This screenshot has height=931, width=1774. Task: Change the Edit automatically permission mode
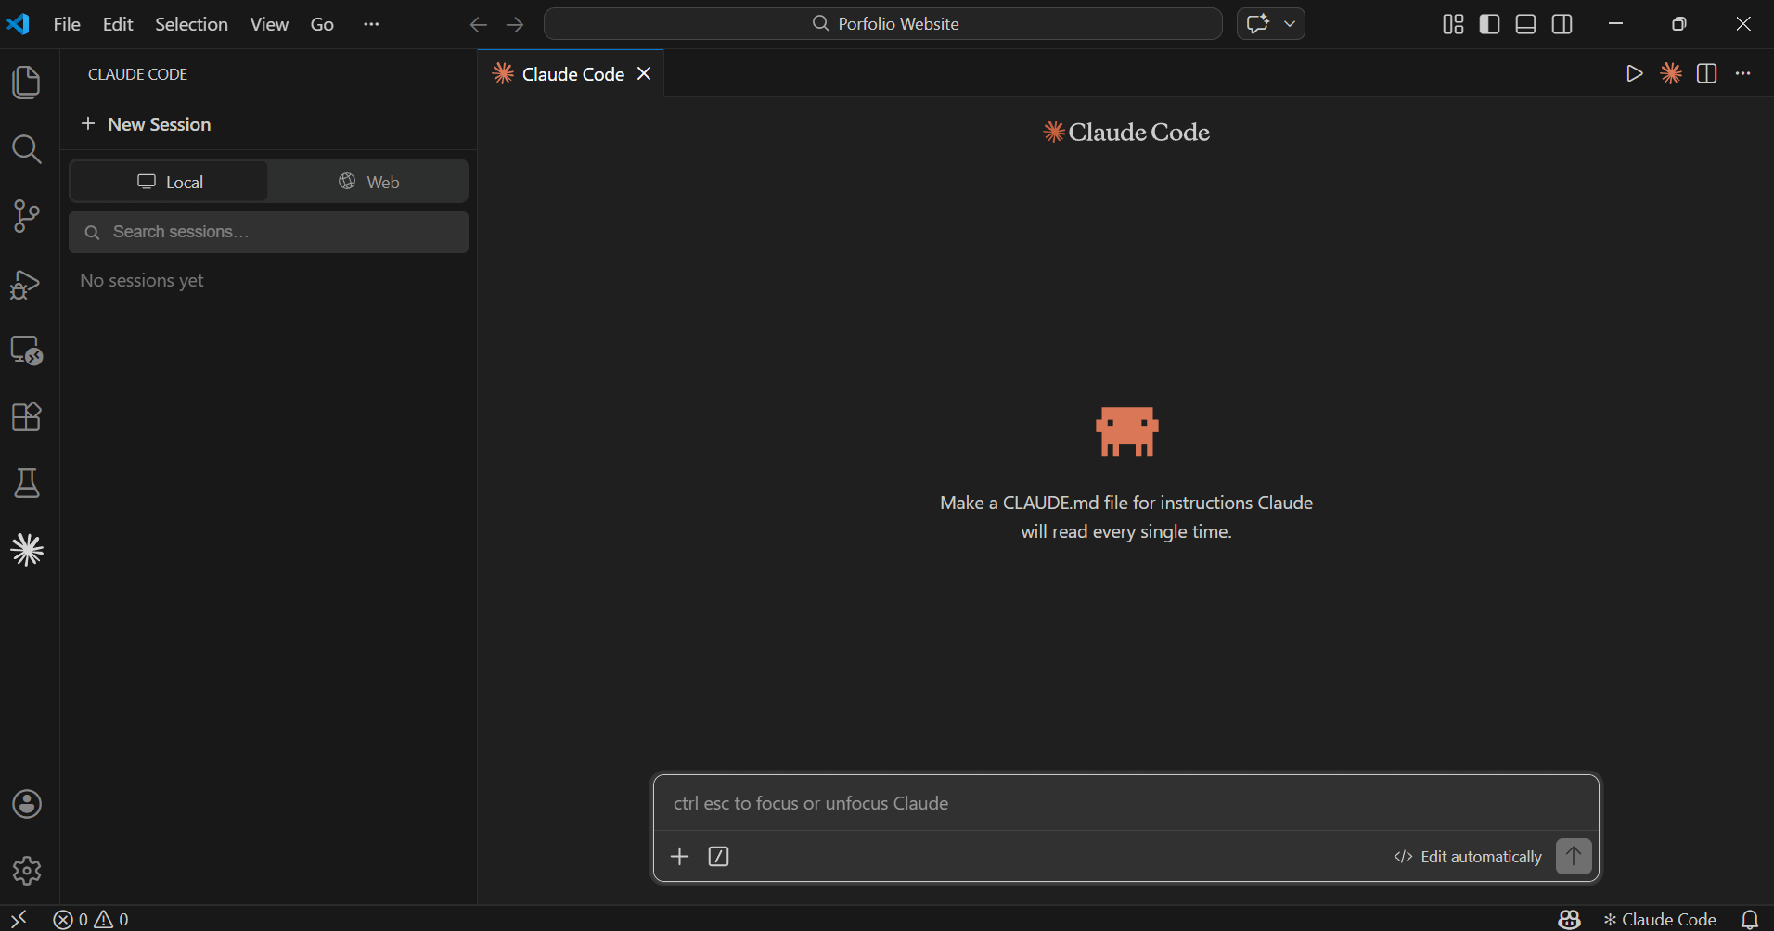(1468, 857)
